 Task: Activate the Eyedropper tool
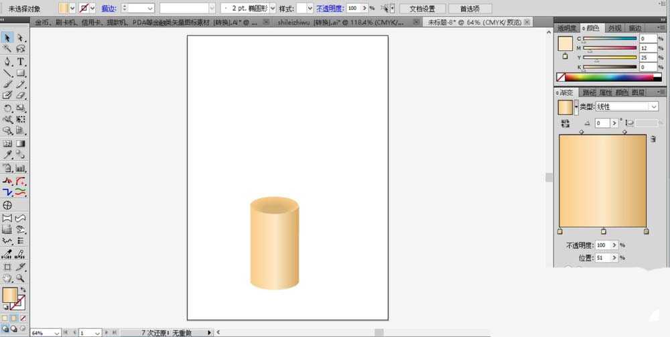[7, 155]
